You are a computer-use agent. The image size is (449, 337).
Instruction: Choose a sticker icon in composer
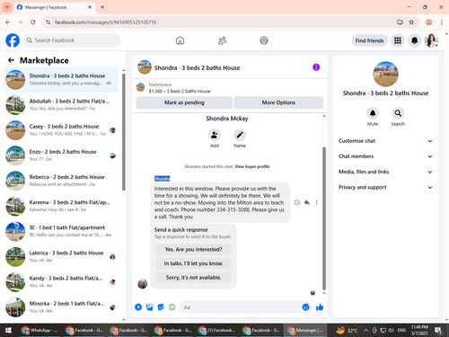coord(161,307)
